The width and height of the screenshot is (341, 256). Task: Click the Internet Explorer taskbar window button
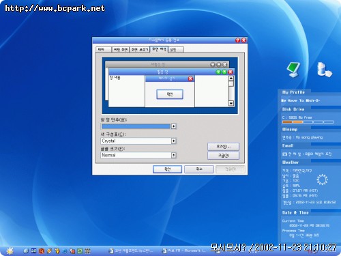coord(183,251)
